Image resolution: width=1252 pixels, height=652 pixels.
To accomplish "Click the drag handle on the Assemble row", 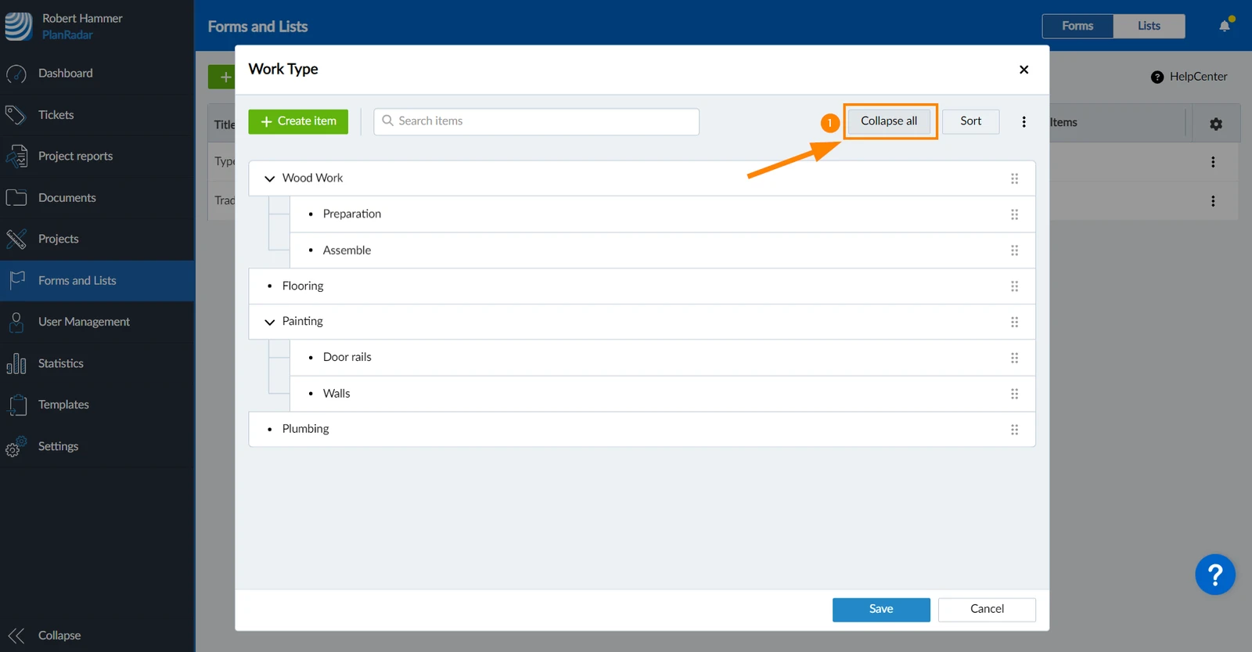I will (x=1014, y=250).
